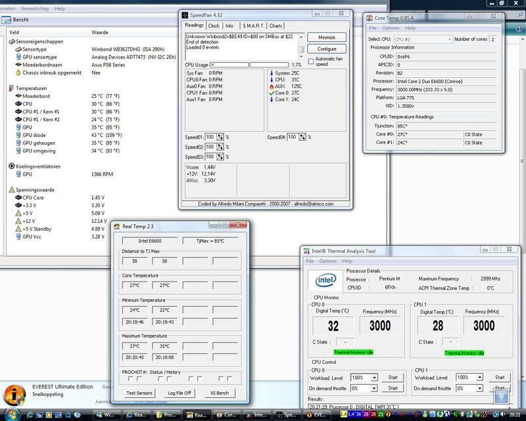Click SpeedFan Configure button

327,49
